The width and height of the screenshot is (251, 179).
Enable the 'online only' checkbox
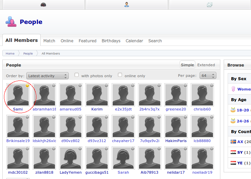click(120, 75)
